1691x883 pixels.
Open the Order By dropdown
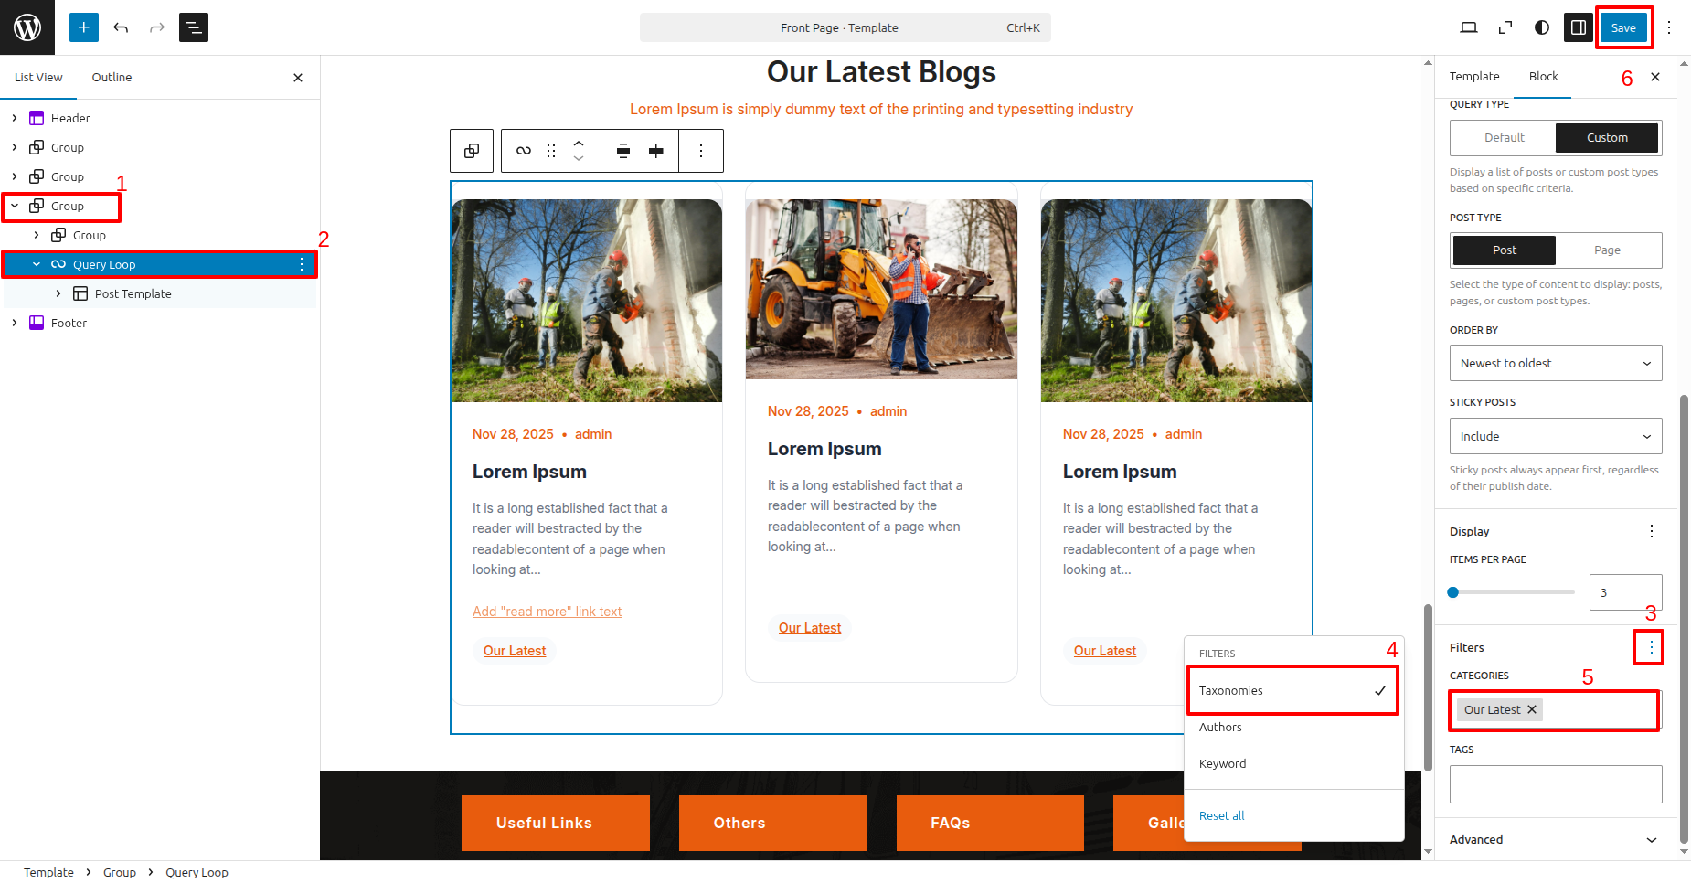(x=1555, y=363)
